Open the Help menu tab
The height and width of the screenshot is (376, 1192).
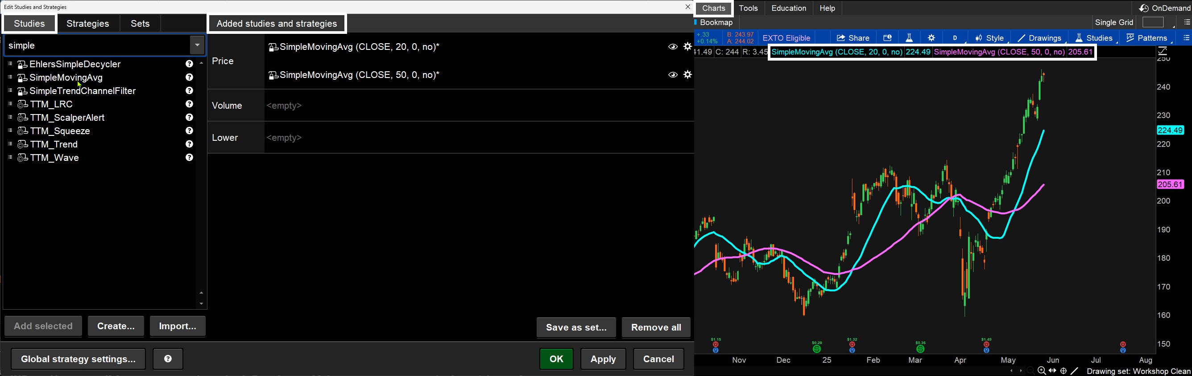[x=827, y=8]
